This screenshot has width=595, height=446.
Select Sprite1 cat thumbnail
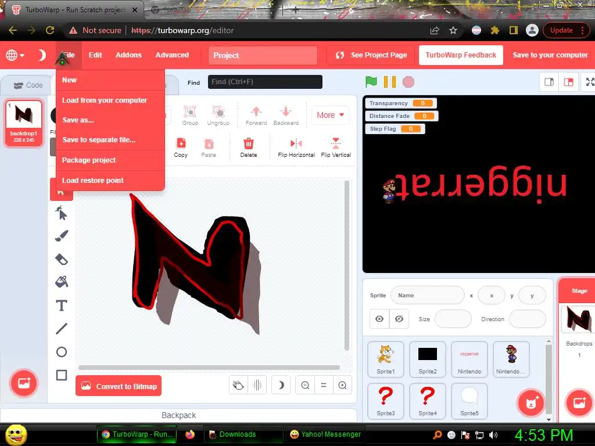[x=386, y=359]
